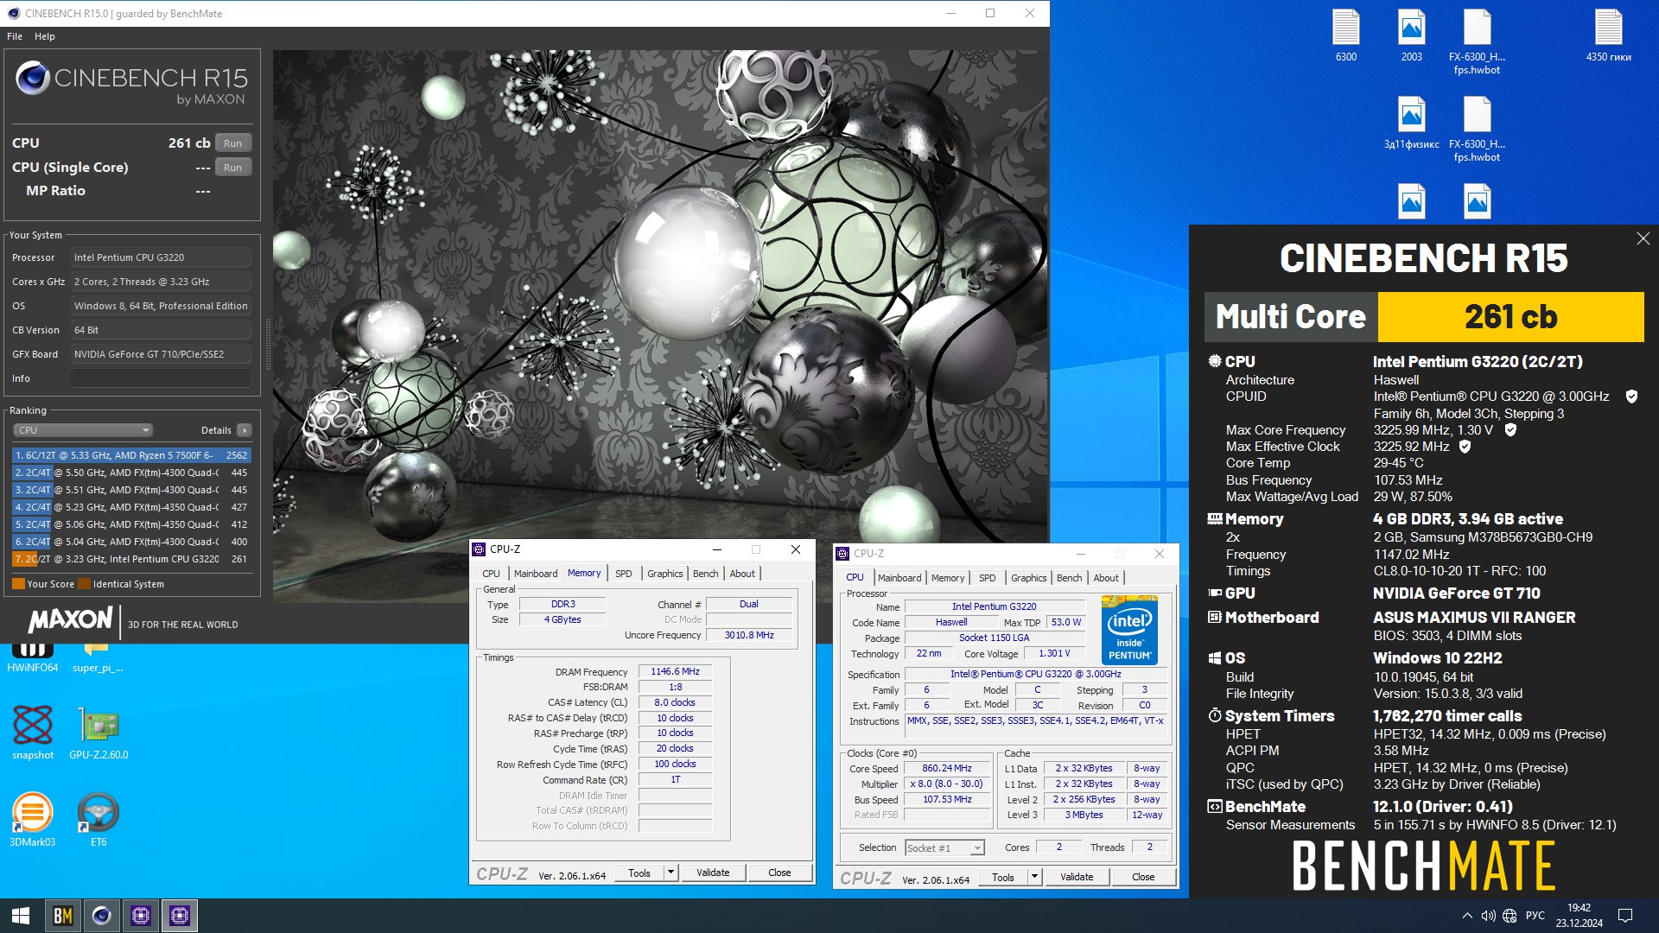
Task: Switch to Memory tab in CPU-Z CPU window
Action: [948, 578]
